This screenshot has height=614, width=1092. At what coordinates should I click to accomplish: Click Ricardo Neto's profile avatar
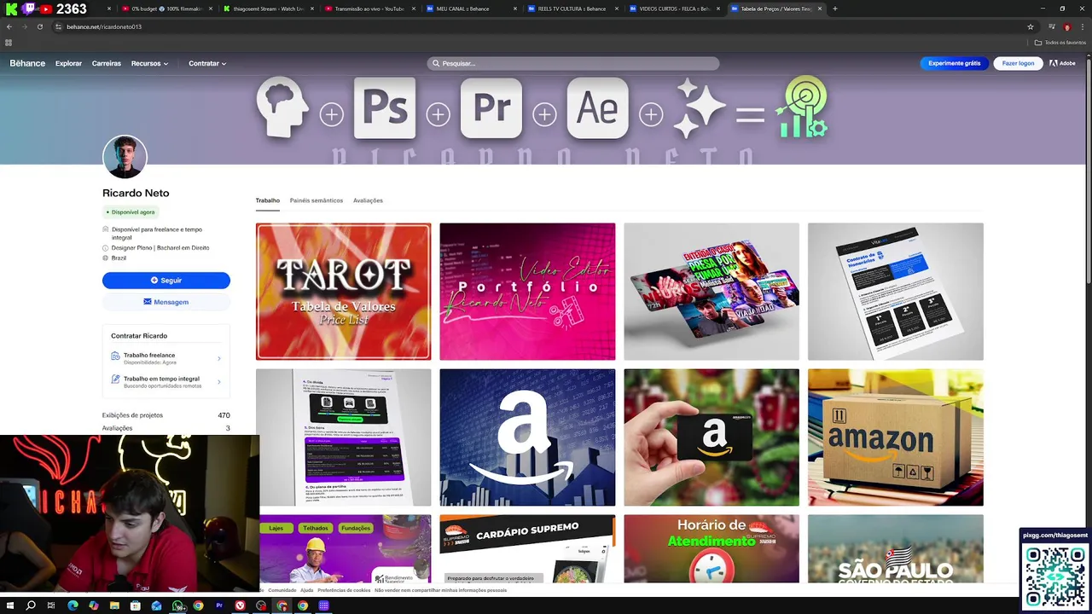[x=125, y=157]
